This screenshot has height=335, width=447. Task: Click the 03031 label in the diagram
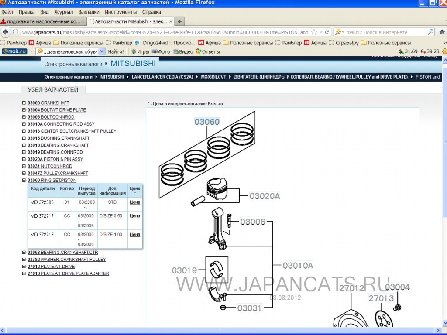point(249,308)
